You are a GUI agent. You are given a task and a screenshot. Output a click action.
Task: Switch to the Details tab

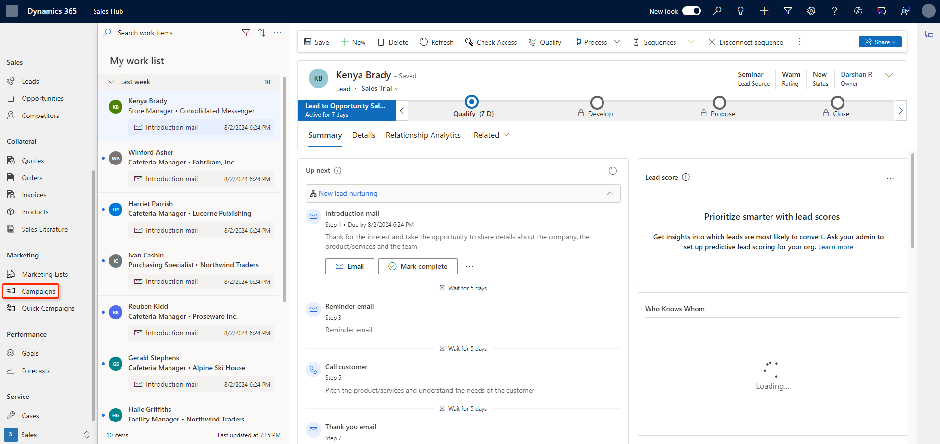tap(363, 135)
